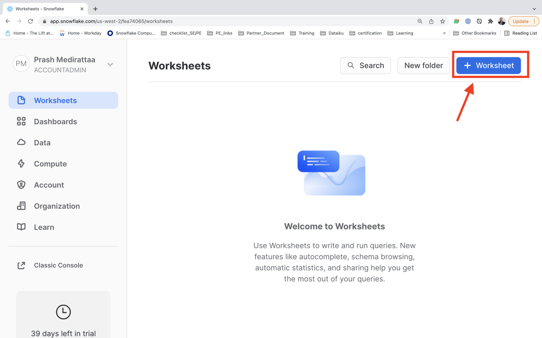View site info via the padlock icon
Viewport: 542px width, 338px height.
45,21
